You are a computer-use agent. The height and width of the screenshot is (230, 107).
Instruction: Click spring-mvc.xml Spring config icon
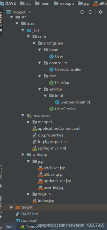[x=35, y=148]
